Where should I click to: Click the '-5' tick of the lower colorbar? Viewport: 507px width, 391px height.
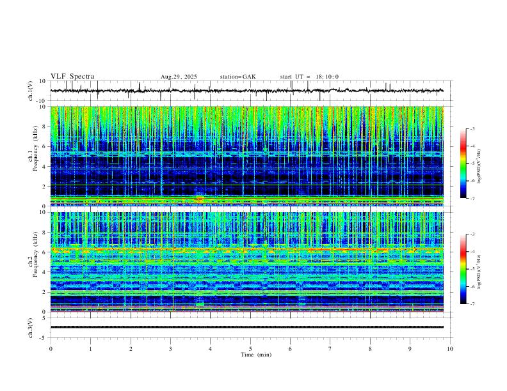472,269
